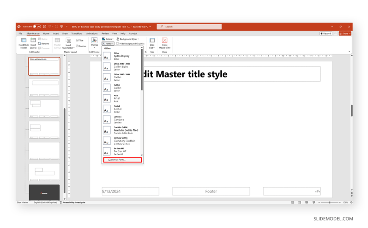Open Background Styles dropdown

[128, 39]
